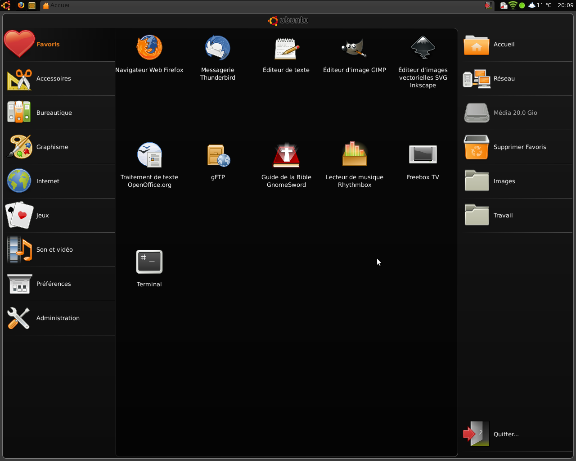Launch Navigateur Web Firefox from favorites
Screen dimensions: 576x461
pos(149,54)
